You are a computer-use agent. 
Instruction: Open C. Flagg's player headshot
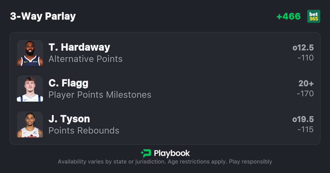pyautogui.click(x=30, y=89)
